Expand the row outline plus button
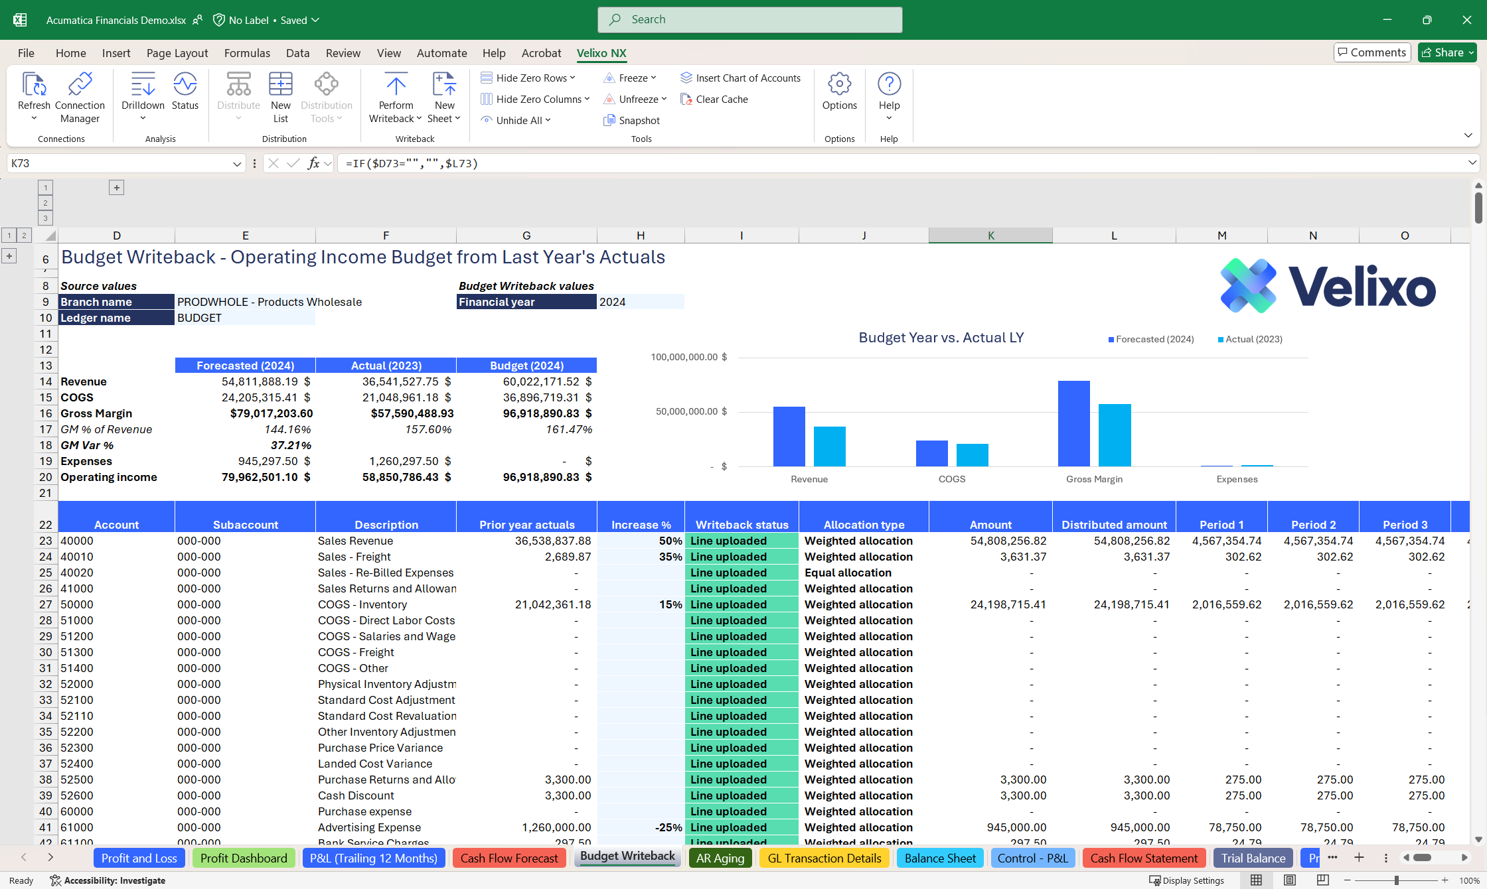 point(9,256)
